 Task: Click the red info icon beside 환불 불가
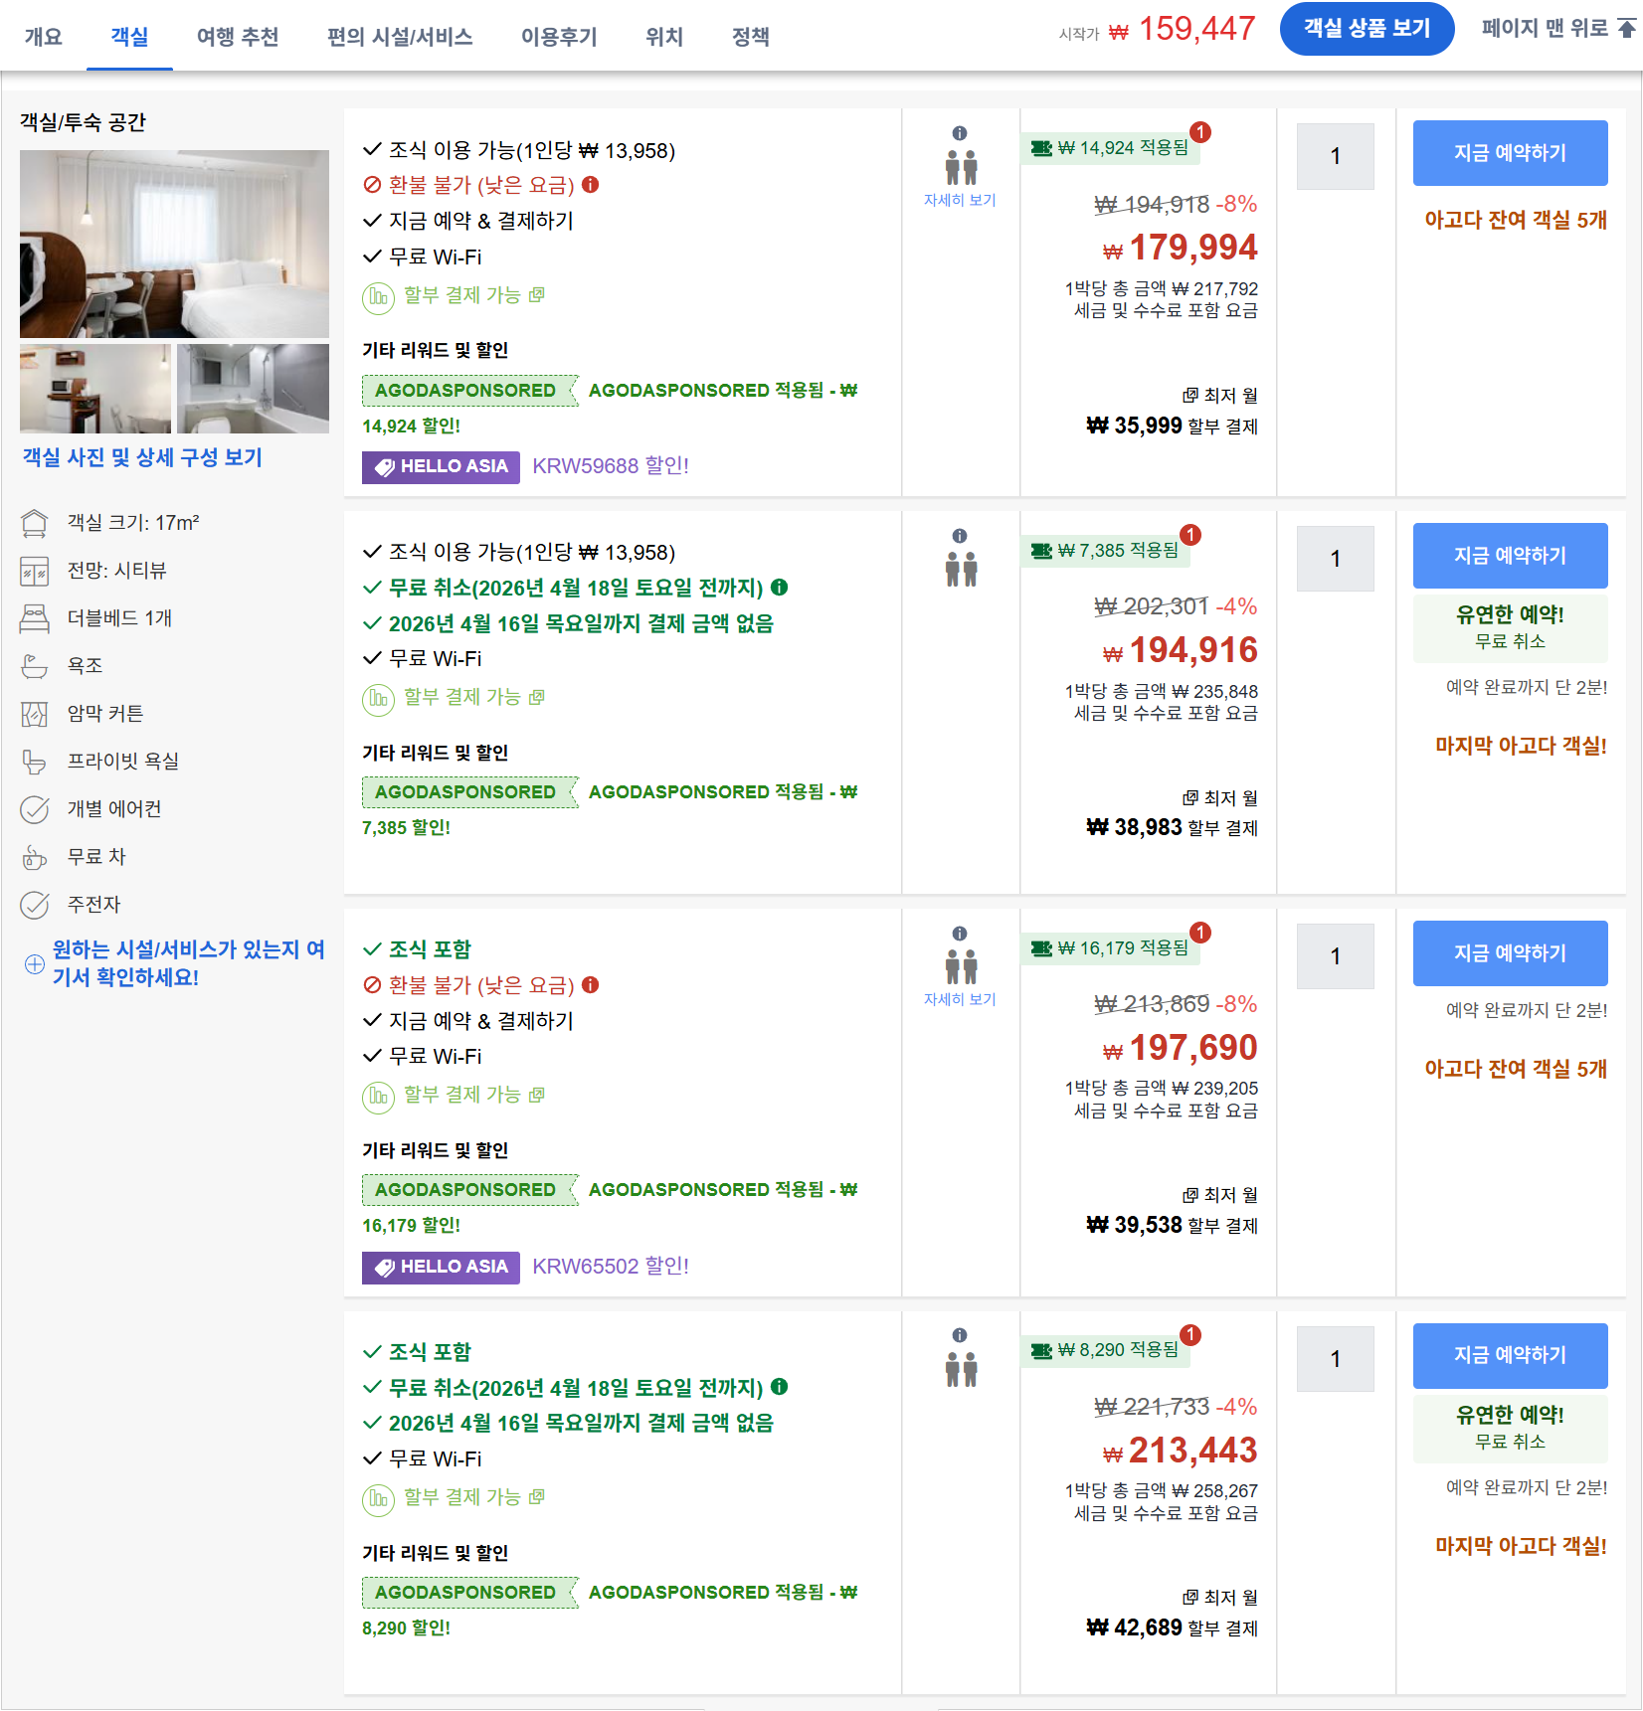(592, 185)
